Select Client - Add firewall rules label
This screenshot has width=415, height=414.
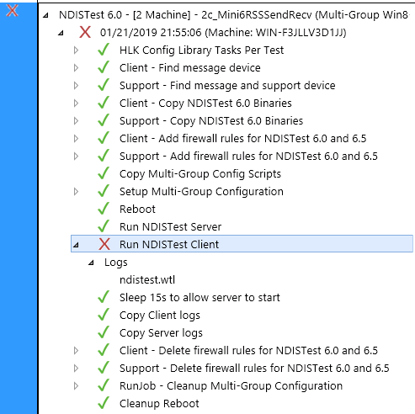pyautogui.click(x=242, y=138)
